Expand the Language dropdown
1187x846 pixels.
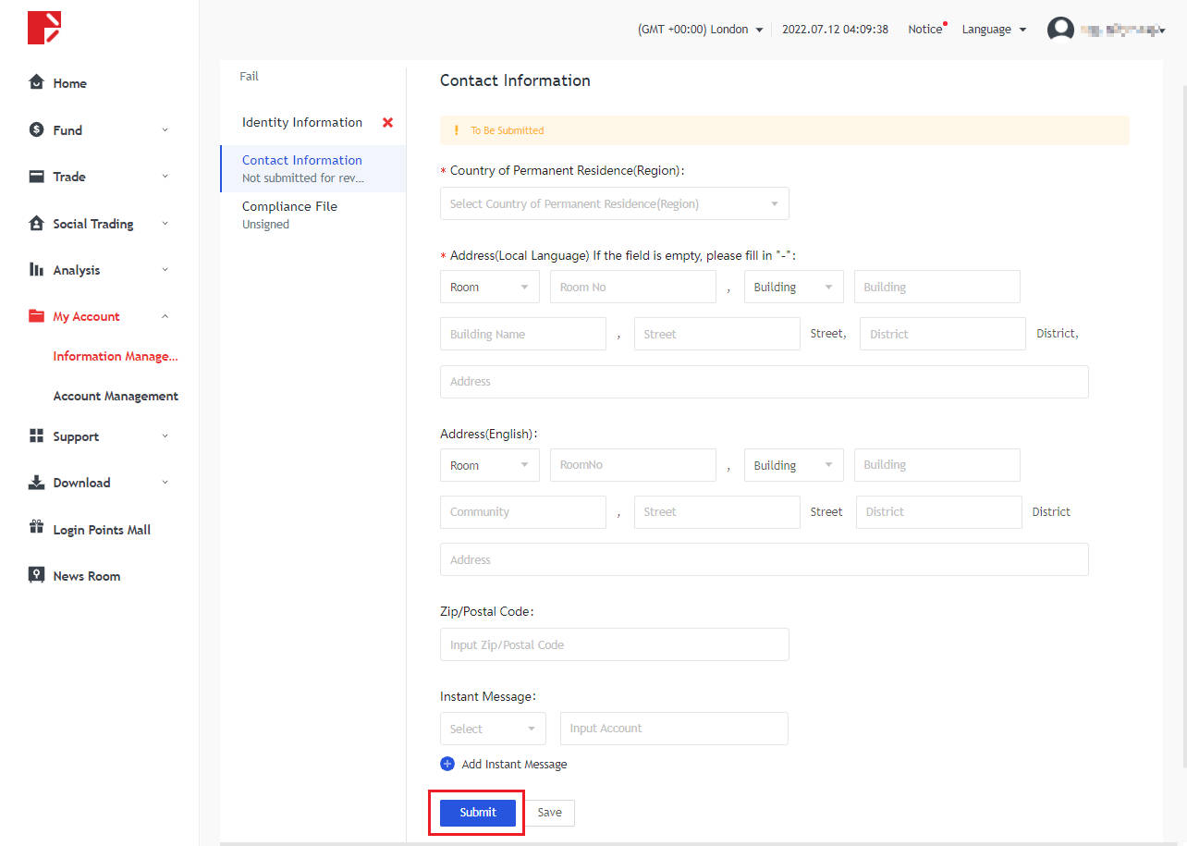click(x=994, y=30)
